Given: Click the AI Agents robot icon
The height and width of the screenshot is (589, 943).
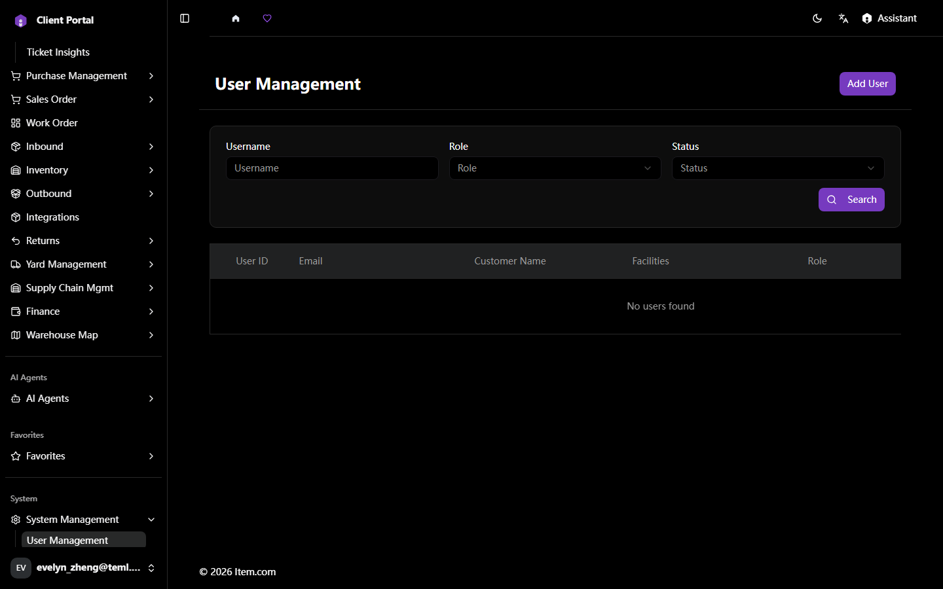Looking at the screenshot, I should coord(16,399).
